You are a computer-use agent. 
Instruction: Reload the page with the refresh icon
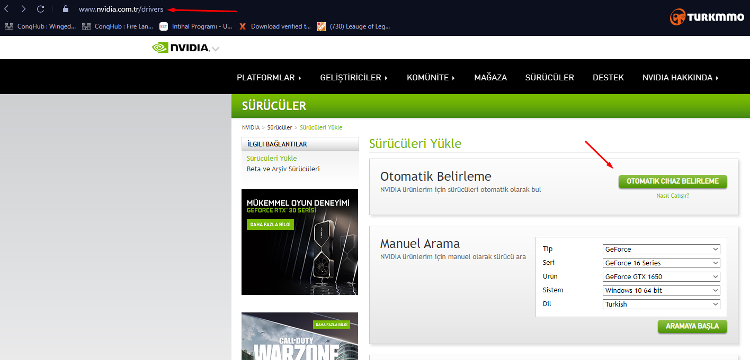click(x=40, y=9)
